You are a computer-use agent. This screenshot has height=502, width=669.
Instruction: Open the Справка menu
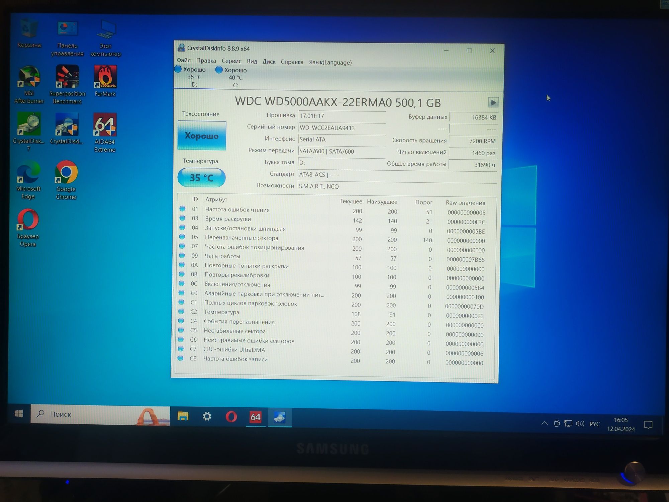click(x=292, y=62)
